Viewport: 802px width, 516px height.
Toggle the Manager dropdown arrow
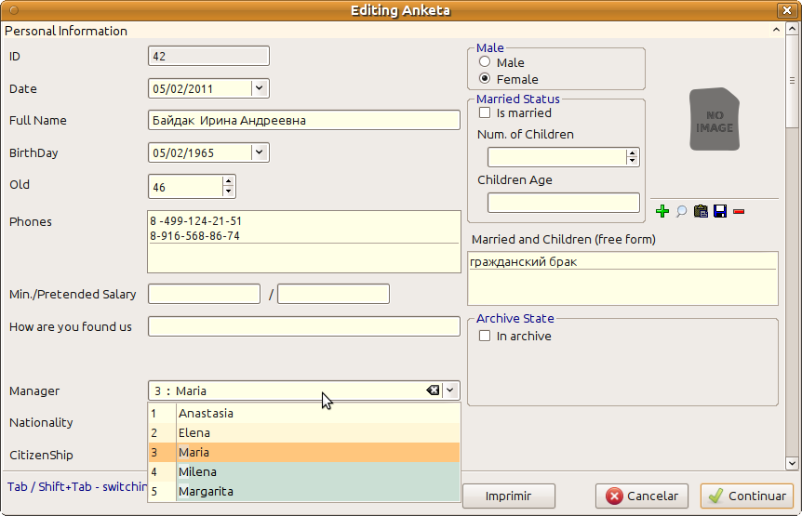450,390
